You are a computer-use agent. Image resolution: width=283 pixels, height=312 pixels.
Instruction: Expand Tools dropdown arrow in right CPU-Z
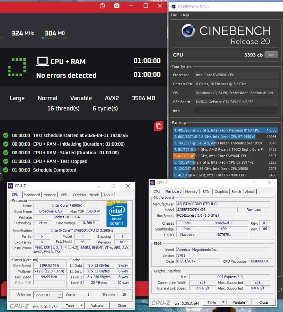coord(223,302)
